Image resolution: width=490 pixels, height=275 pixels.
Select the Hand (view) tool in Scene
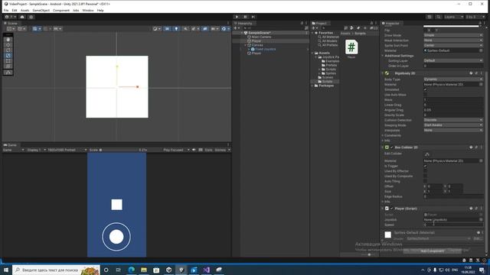pyautogui.click(x=8, y=40)
